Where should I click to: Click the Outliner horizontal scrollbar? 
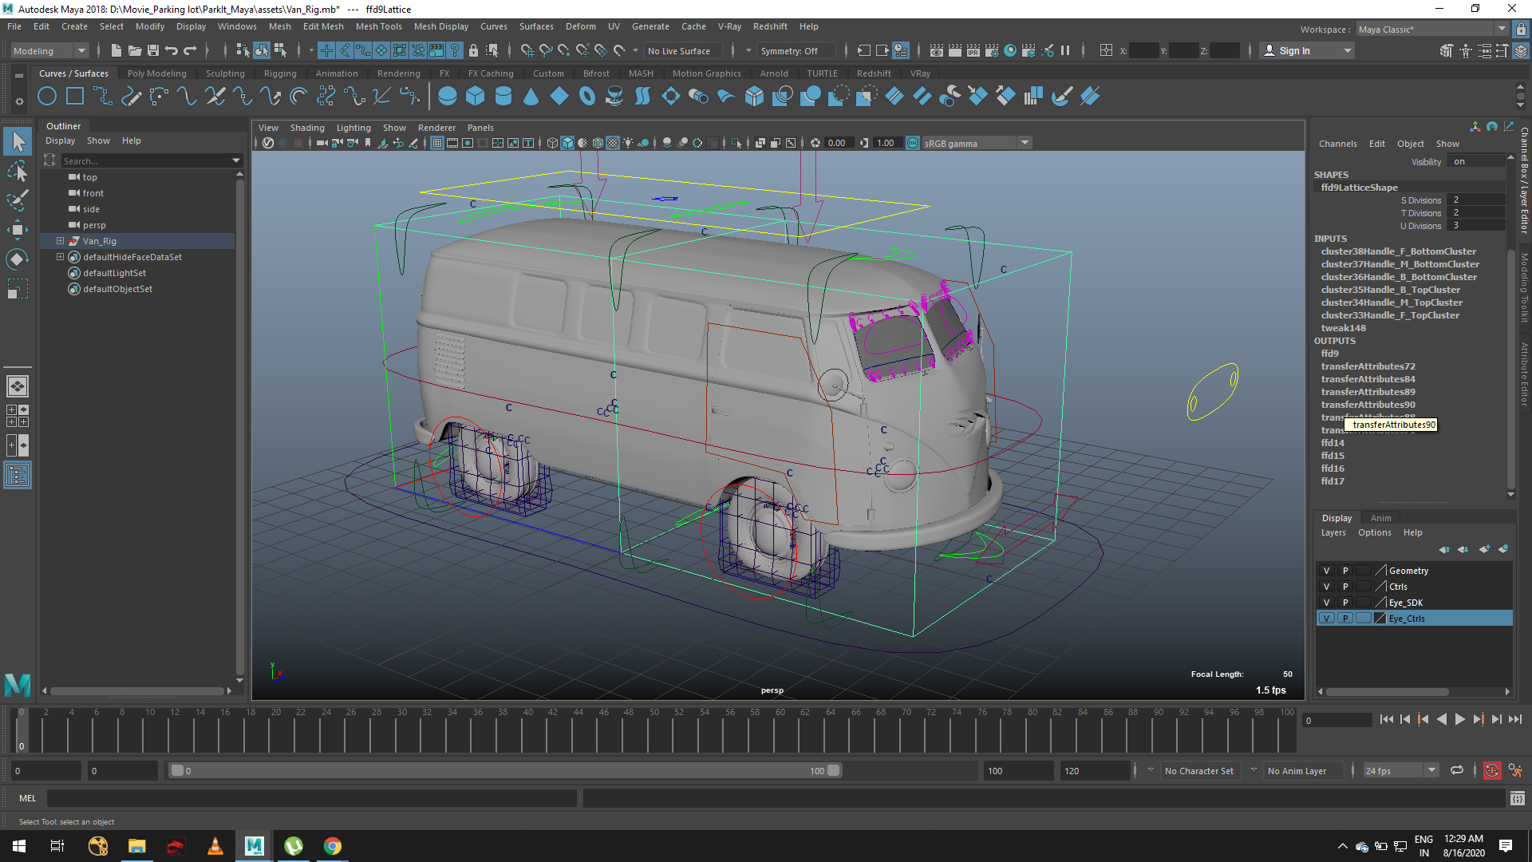pos(137,691)
